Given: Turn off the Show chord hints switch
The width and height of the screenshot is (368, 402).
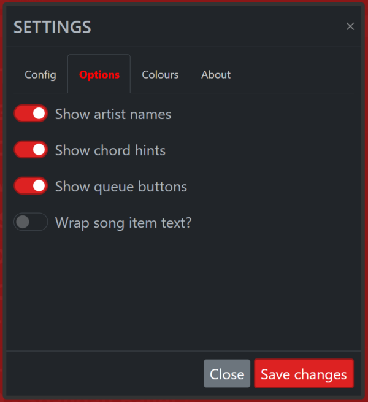Looking at the screenshot, I should click(x=31, y=150).
